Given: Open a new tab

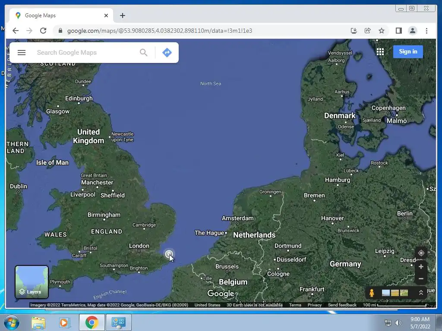Looking at the screenshot, I should pyautogui.click(x=122, y=16).
